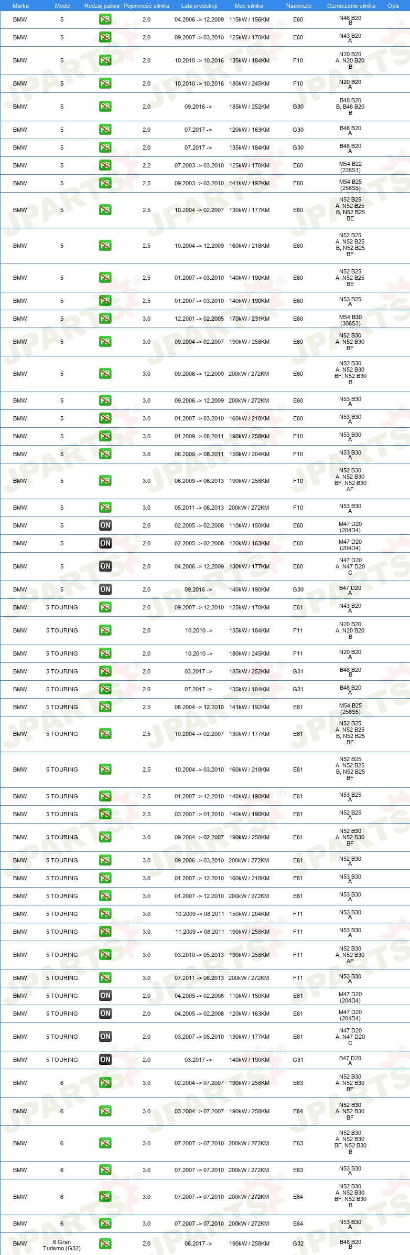Select the '09.2003 -> 03.2010' production years cell
Screen dimensions: 410x1255
199,183
